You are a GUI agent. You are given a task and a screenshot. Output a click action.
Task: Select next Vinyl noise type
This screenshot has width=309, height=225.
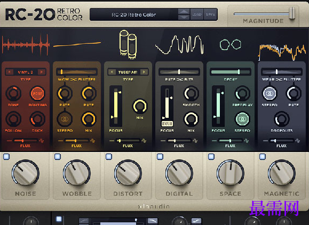click(42, 72)
